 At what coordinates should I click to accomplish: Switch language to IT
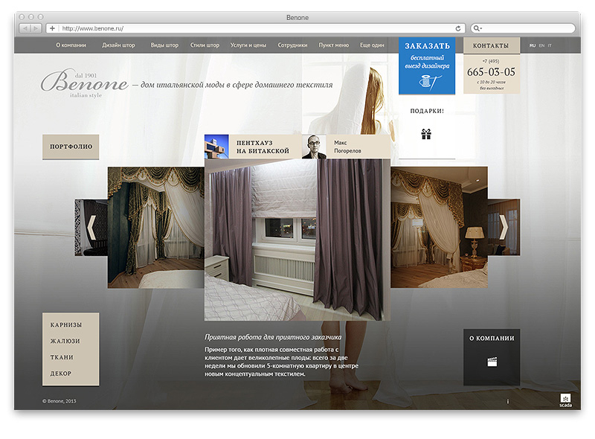[x=550, y=45]
